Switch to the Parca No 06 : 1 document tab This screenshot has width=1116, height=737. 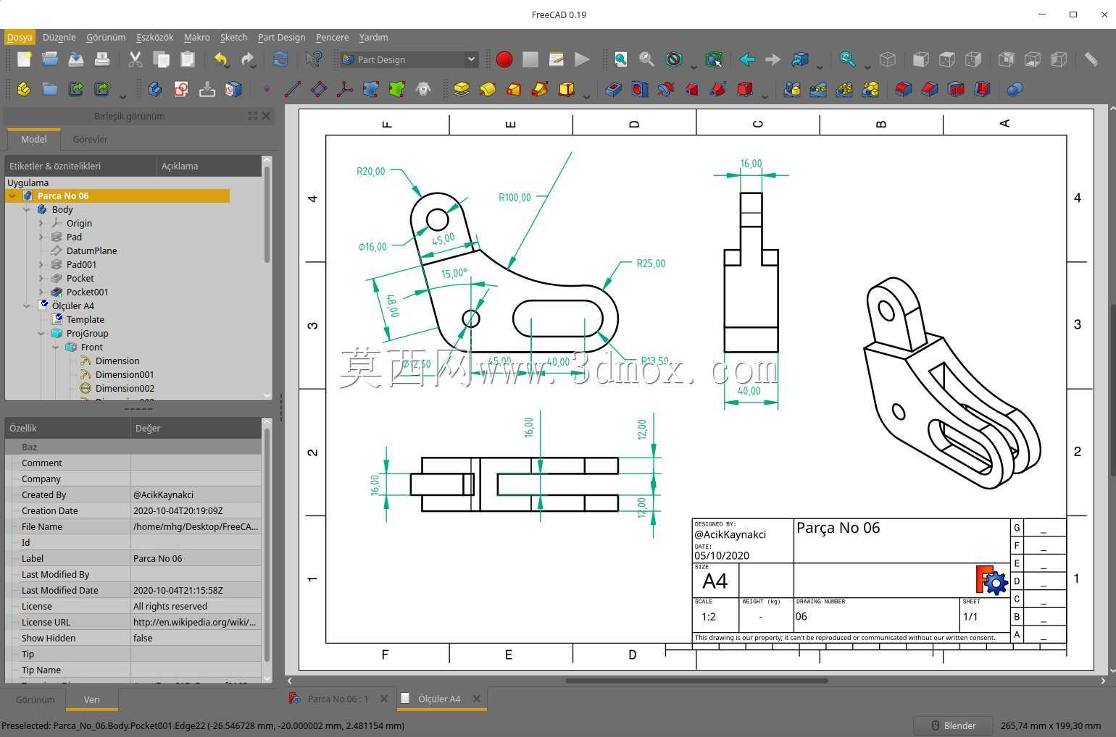[338, 699]
